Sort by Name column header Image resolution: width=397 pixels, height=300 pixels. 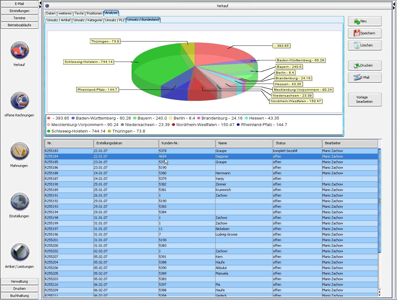[x=244, y=143]
